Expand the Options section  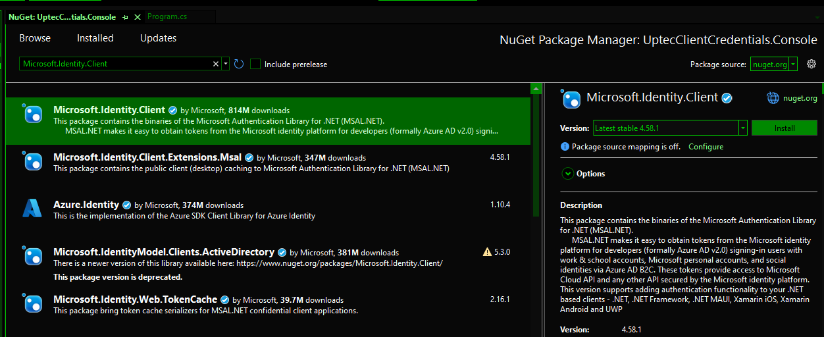(x=567, y=174)
